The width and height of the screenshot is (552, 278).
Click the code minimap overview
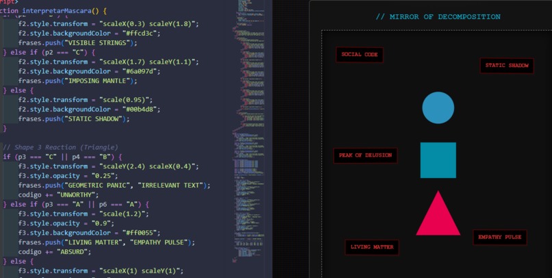point(249,130)
